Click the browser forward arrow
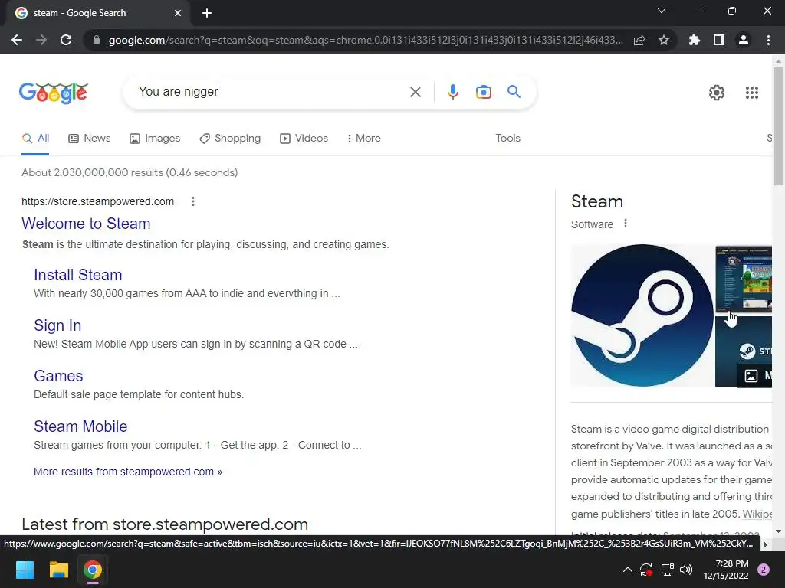The height and width of the screenshot is (588, 785). 41,40
